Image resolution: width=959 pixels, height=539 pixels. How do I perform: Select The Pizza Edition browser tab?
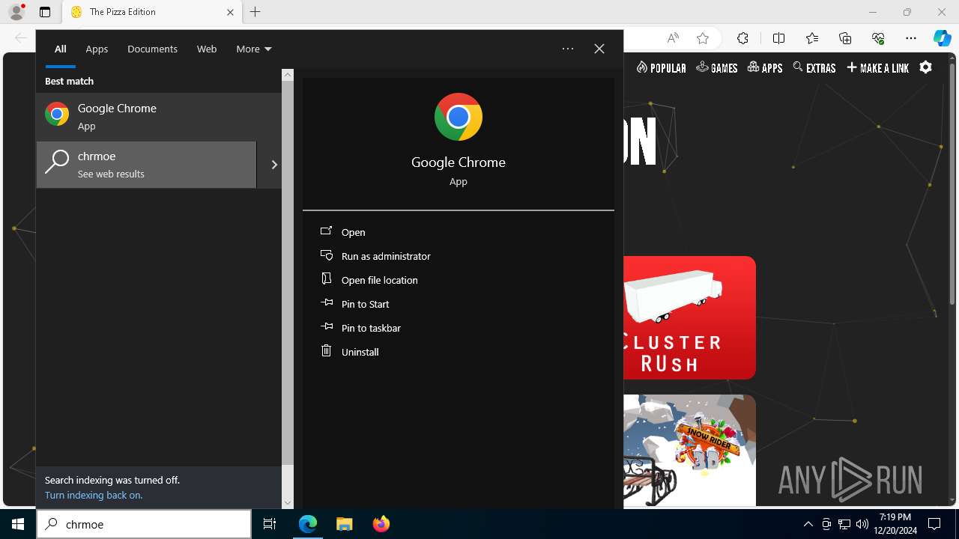(151, 12)
